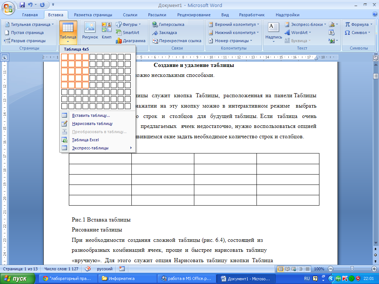Click zoom out minus button
Viewport: 379px width, 284px height.
point(331,269)
